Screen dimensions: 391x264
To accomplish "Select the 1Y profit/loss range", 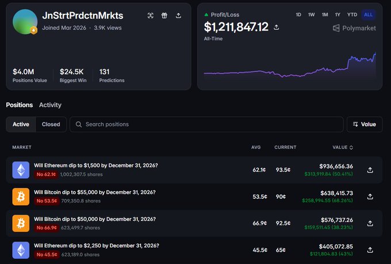I will (338, 15).
